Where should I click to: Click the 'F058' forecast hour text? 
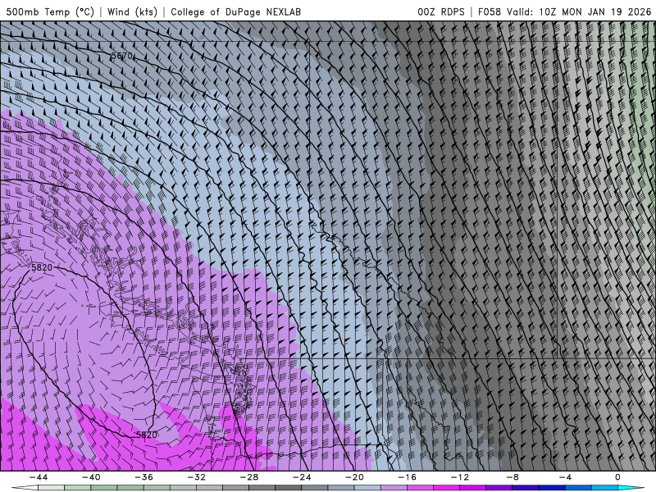pos(489,11)
